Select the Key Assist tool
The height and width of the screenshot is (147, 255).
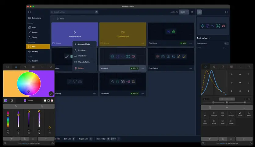[x=214, y=114]
